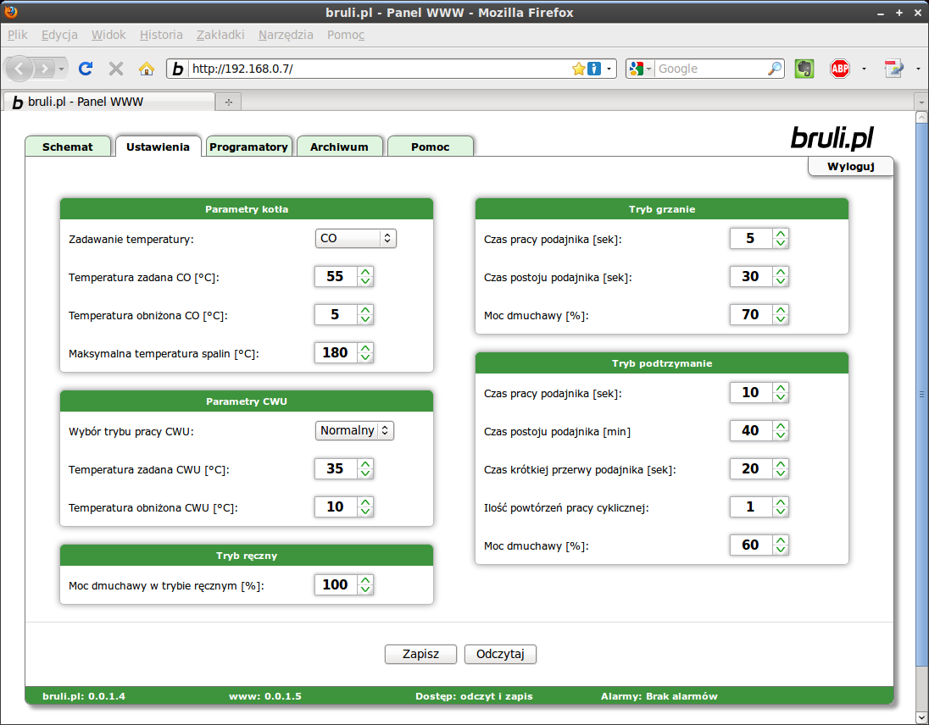Click the Firefox logo in the title bar
929x725 pixels.
[10, 12]
